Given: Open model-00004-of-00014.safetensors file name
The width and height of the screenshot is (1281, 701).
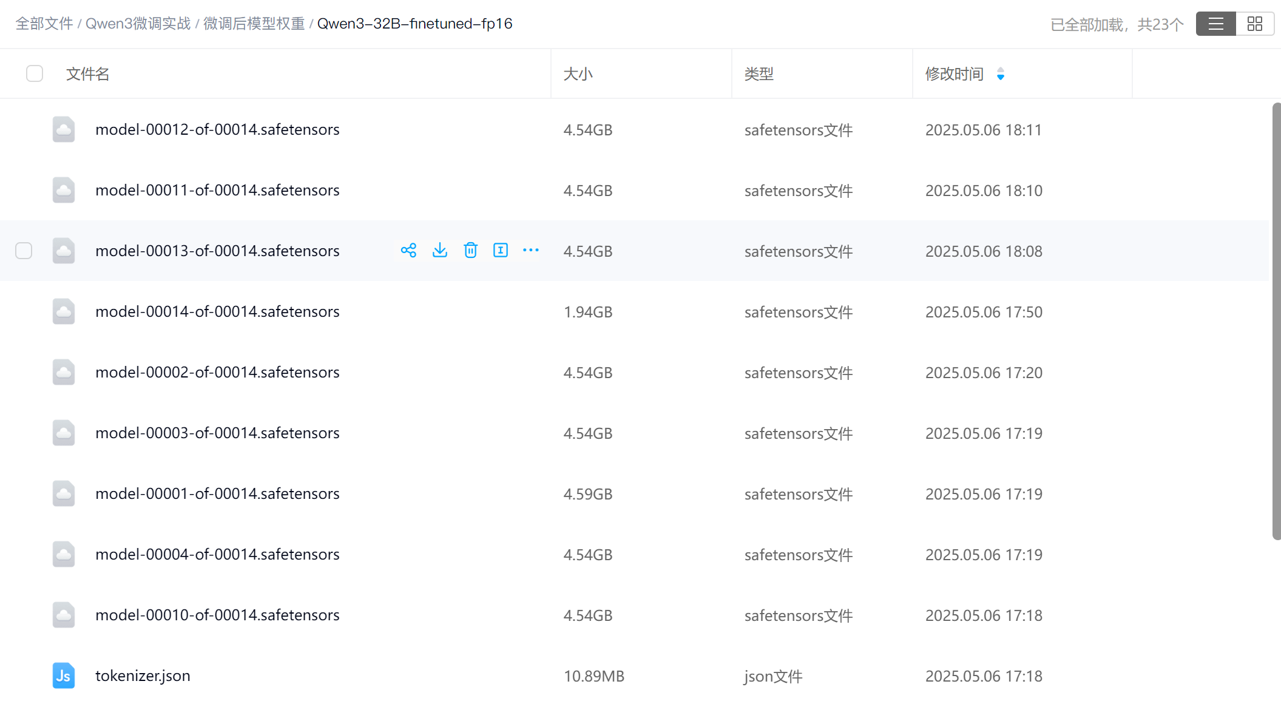Looking at the screenshot, I should (217, 554).
